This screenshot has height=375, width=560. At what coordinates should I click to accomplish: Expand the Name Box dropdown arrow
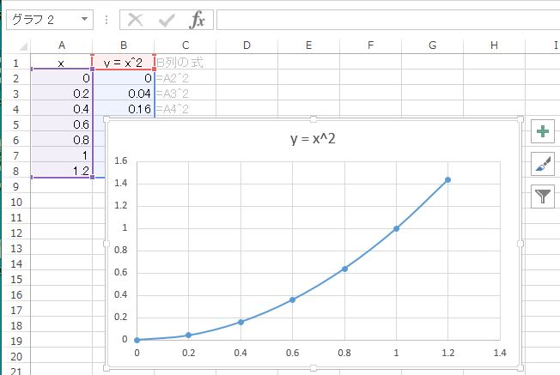[x=84, y=19]
